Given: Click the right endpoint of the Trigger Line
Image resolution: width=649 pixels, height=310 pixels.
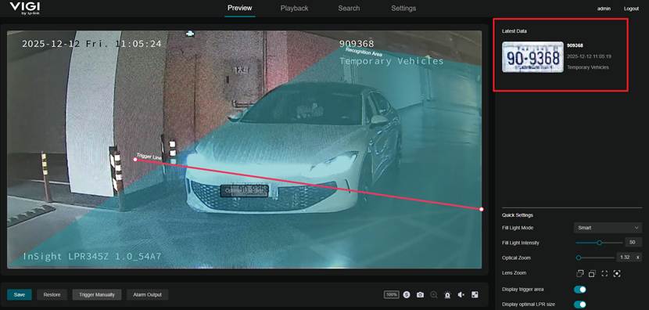Looking at the screenshot, I should click(482, 209).
